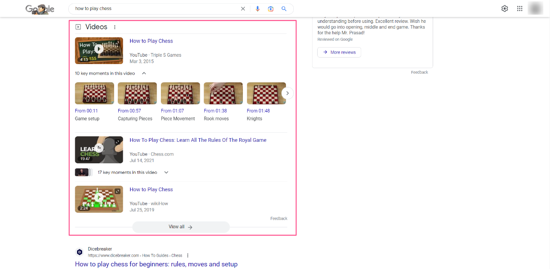Viewport: 550px width, 269px height.
Task: Click the YouTube · Chess.com source
Action: coord(152,154)
